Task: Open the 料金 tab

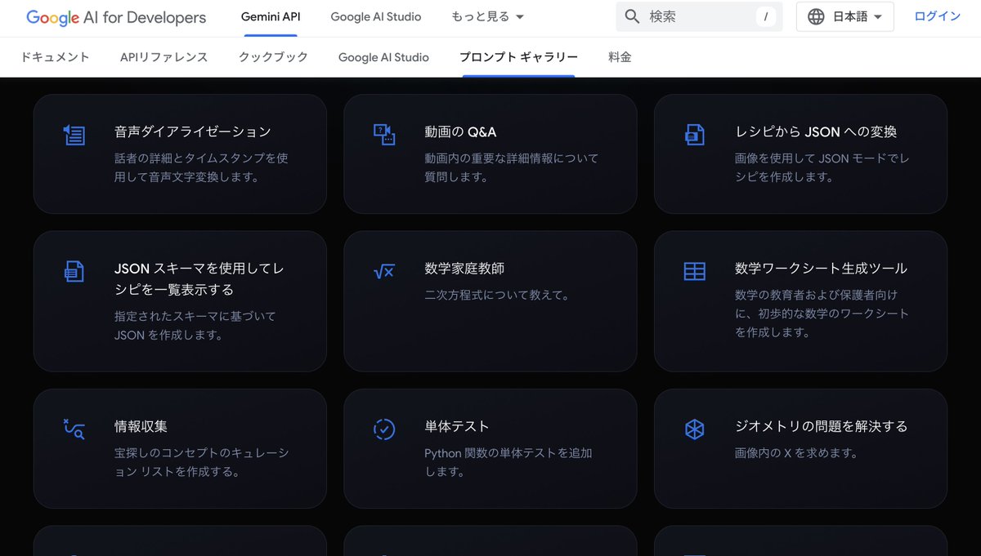Action: click(x=620, y=56)
